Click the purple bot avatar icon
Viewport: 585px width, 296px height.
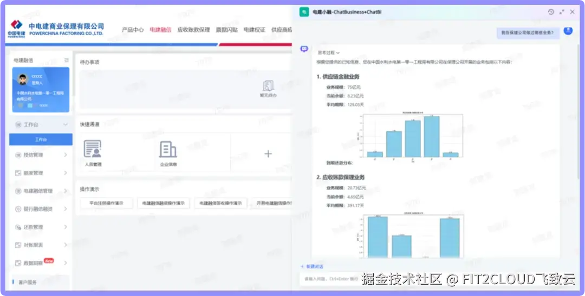(x=304, y=49)
